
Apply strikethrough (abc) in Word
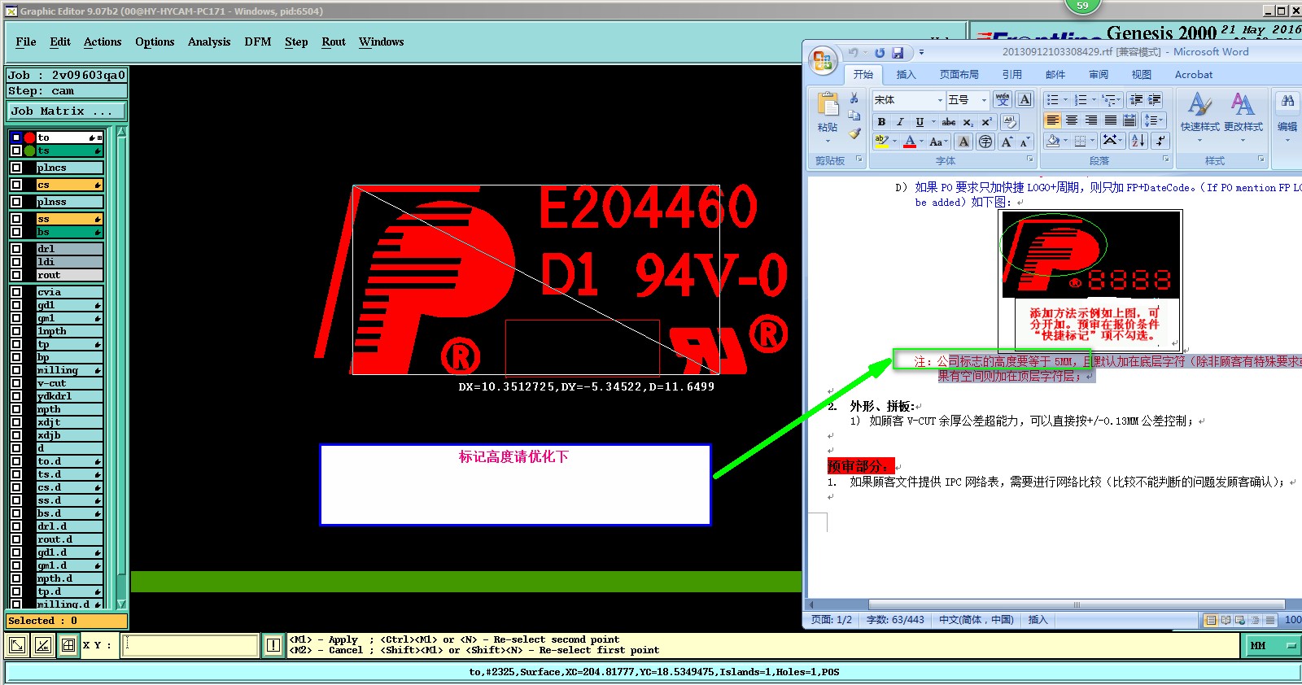(949, 122)
